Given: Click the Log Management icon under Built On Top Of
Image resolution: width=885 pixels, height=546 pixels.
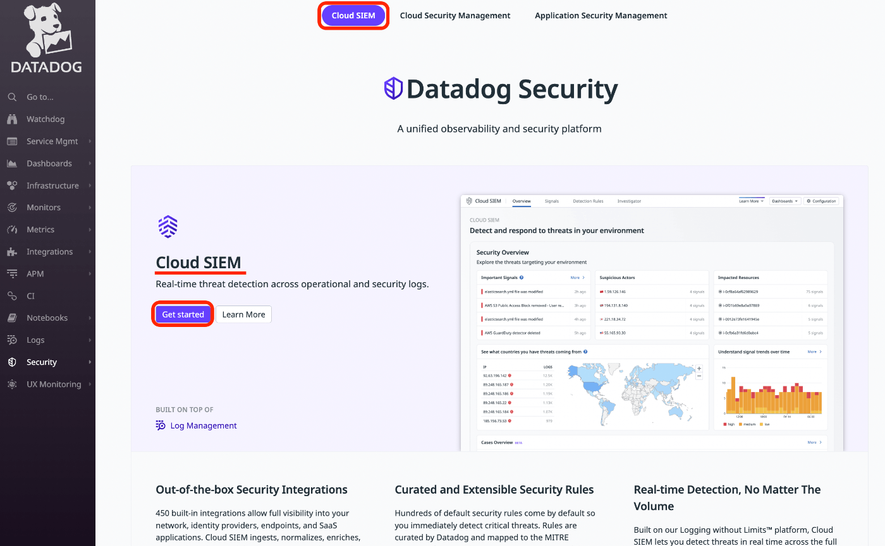Looking at the screenshot, I should coord(161,425).
